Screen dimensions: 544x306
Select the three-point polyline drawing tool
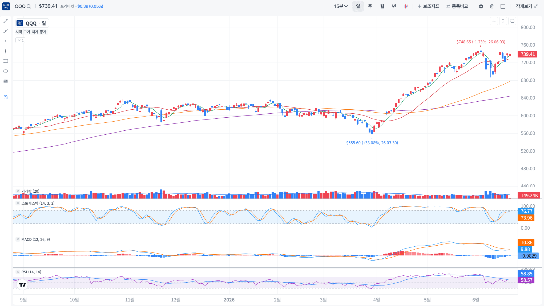click(x=6, y=31)
